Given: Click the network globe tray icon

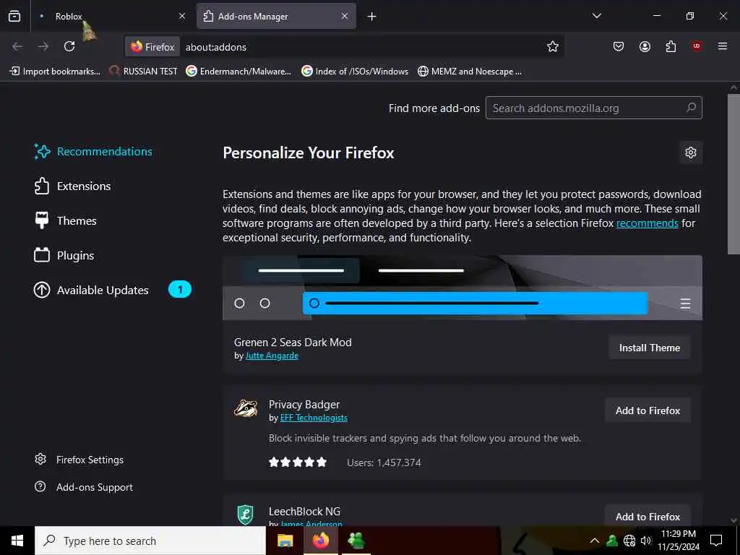Looking at the screenshot, I should tap(629, 541).
